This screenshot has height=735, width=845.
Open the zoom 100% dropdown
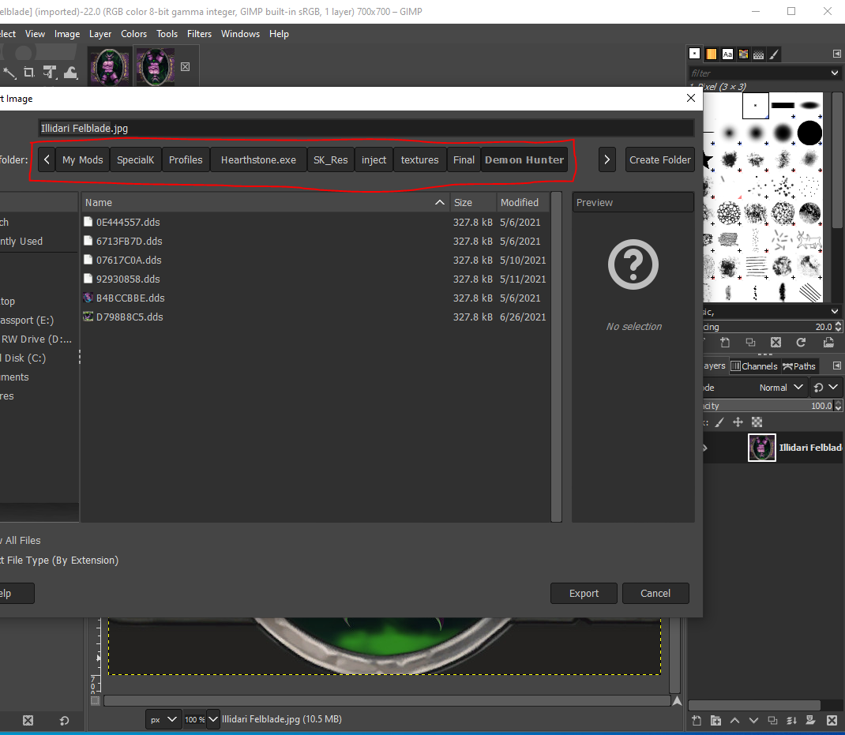click(213, 719)
